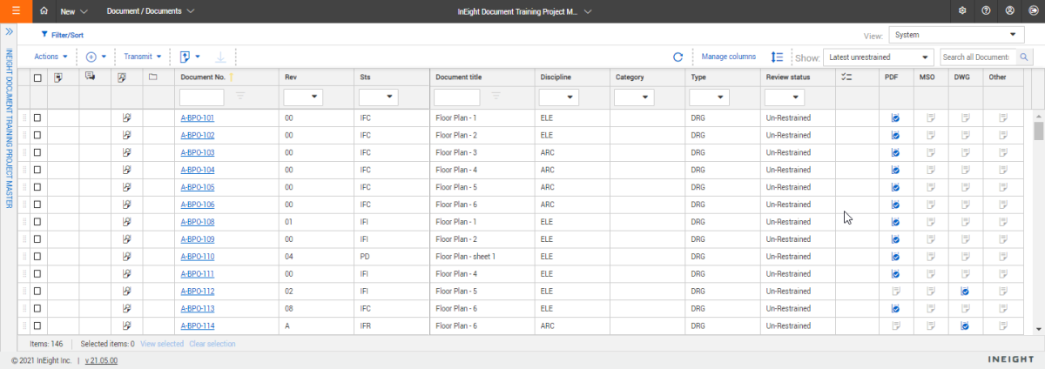The height and width of the screenshot is (369, 1045).
Task: Expand the left sidebar panel chevrons
Action: tap(9, 31)
